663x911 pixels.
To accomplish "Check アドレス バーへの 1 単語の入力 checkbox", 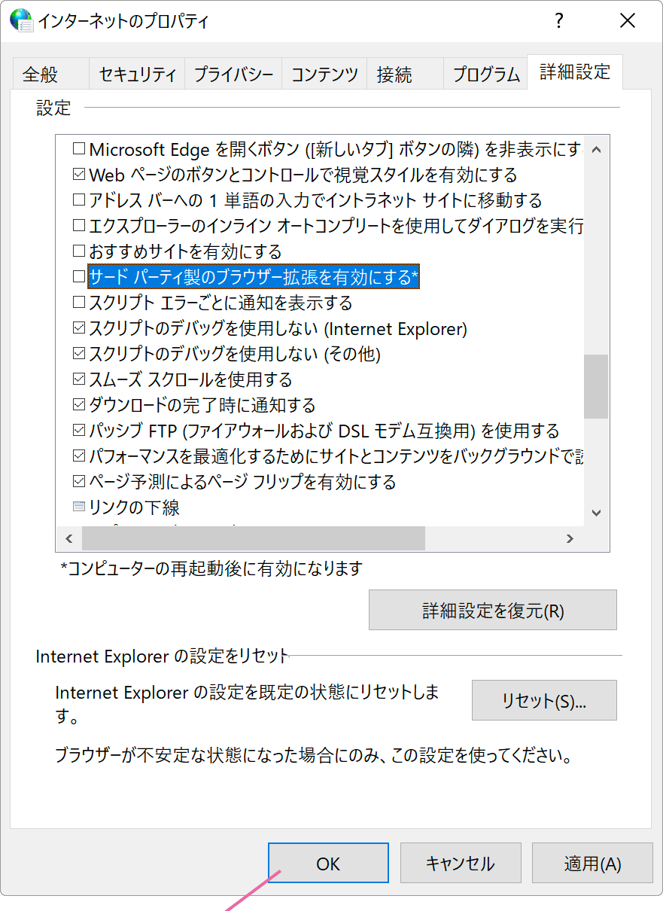I will pos(78,200).
